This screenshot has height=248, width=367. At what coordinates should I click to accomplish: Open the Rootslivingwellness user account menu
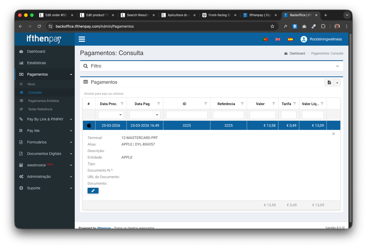pos(321,39)
